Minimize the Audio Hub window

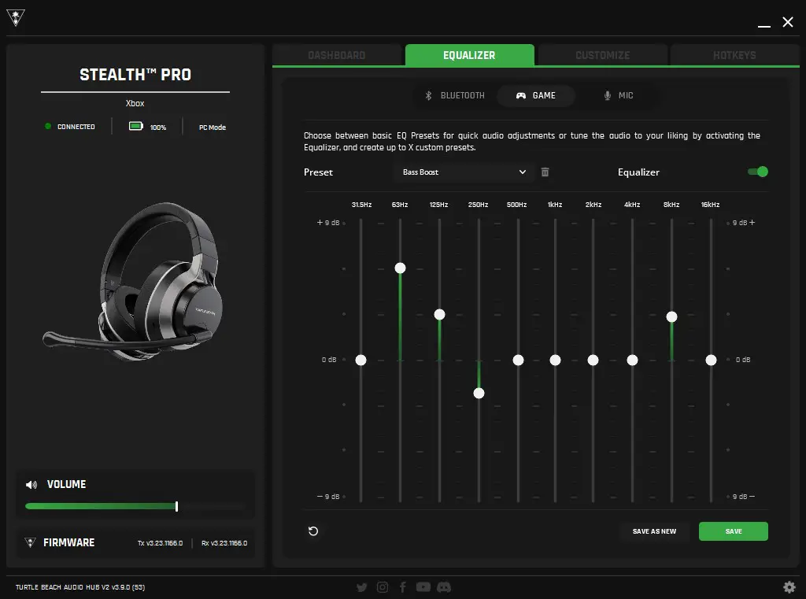coord(763,24)
